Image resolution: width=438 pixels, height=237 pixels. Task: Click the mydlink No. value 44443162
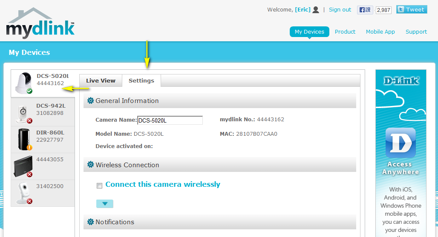271,119
